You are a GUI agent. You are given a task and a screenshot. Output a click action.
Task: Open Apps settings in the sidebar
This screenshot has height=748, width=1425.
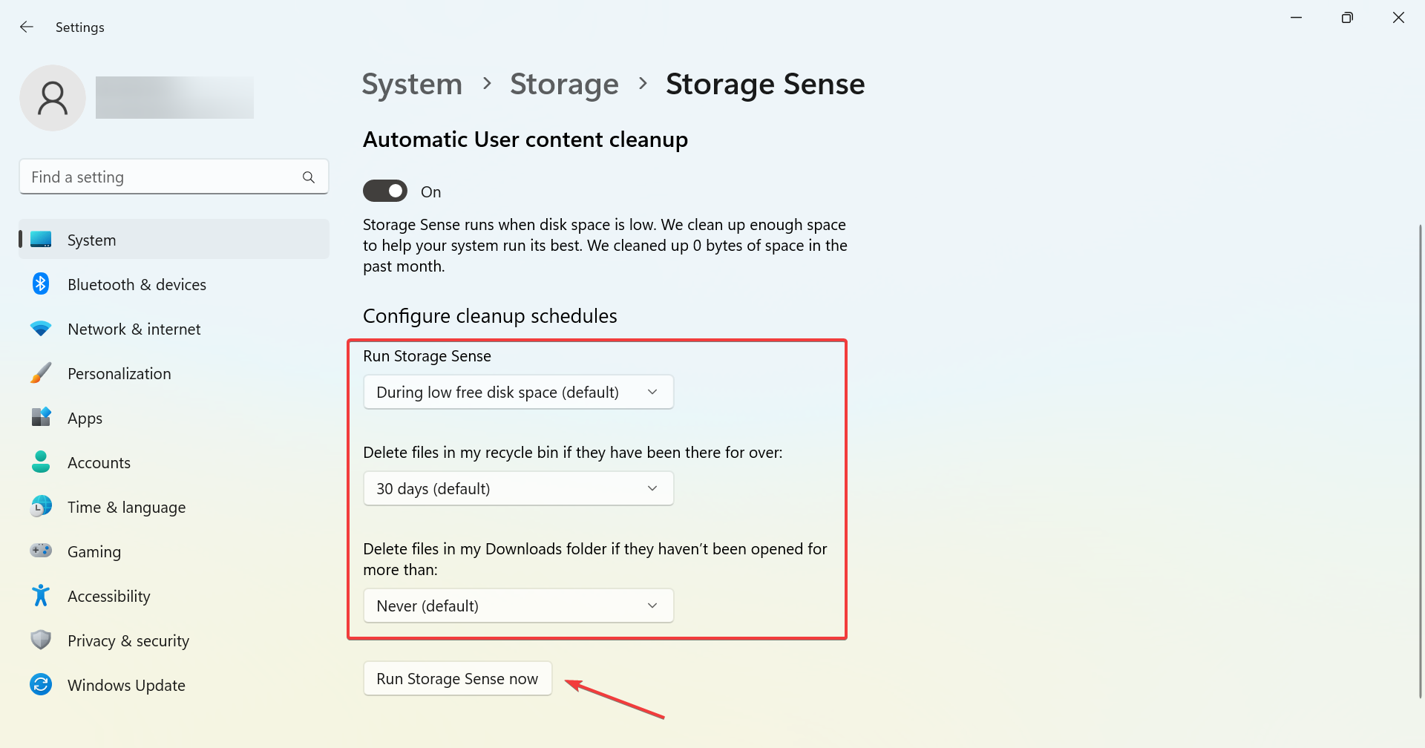click(x=85, y=419)
